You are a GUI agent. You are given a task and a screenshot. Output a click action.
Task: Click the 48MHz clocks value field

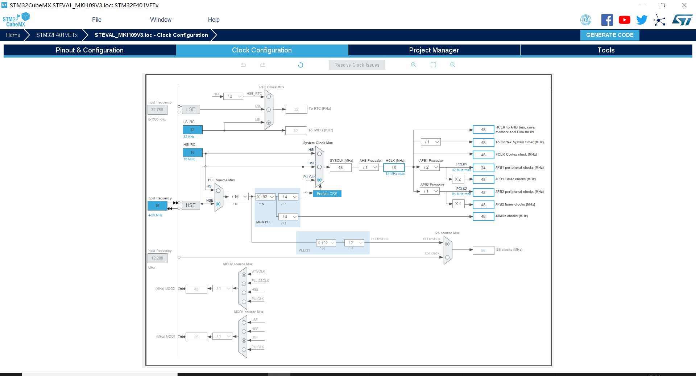(483, 216)
